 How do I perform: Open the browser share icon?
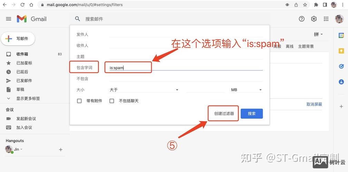pos(296,5)
